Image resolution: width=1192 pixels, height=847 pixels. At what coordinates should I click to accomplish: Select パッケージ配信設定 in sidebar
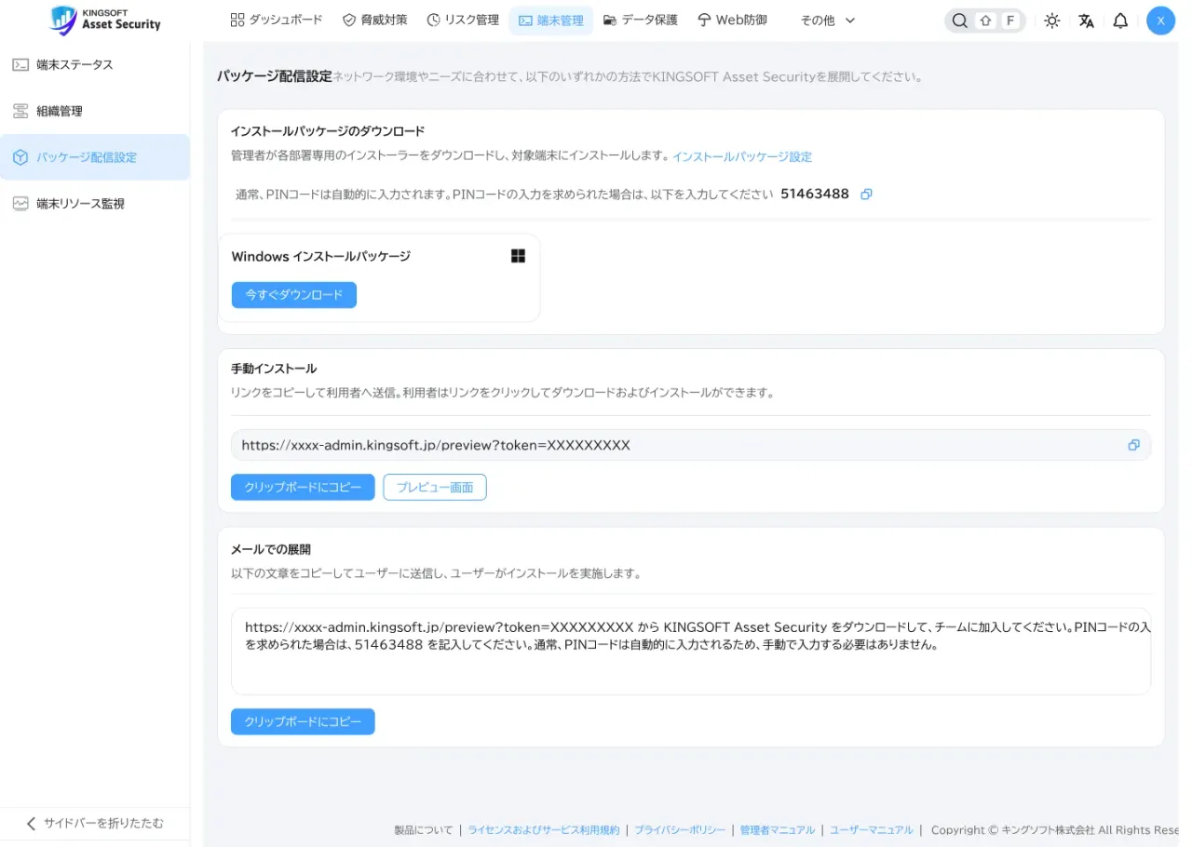tap(95, 157)
